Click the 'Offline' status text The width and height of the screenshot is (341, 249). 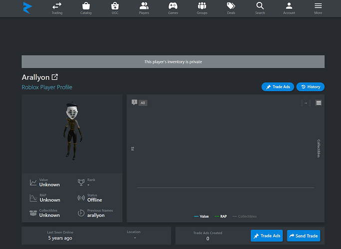[94, 200]
